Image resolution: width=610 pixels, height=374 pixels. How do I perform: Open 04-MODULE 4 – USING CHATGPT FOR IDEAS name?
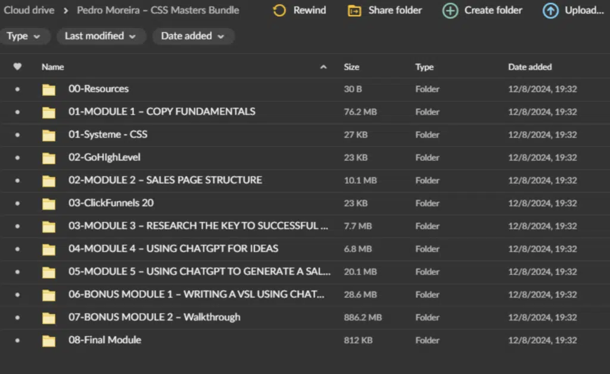[x=173, y=248]
